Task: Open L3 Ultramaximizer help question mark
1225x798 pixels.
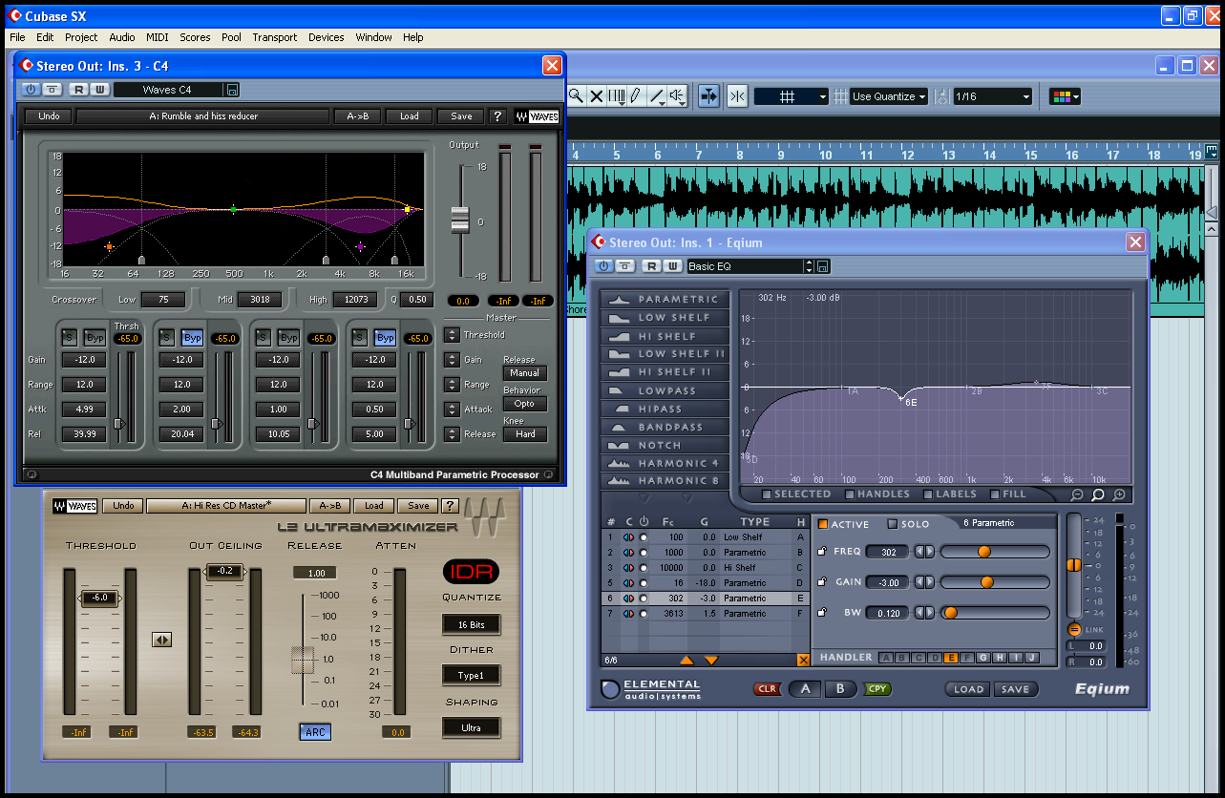Action: tap(450, 506)
